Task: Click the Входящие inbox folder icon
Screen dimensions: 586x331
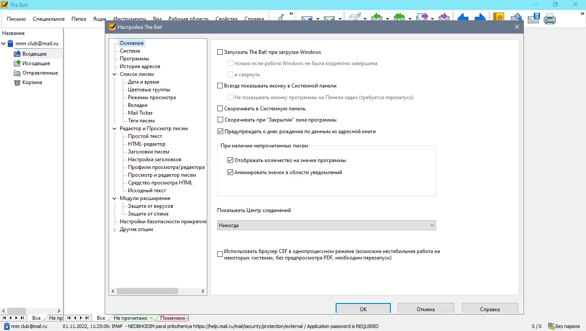Action: 17,54
